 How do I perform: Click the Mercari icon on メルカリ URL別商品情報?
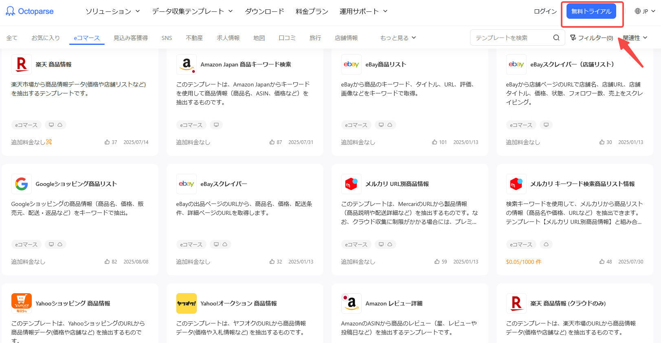coord(351,184)
